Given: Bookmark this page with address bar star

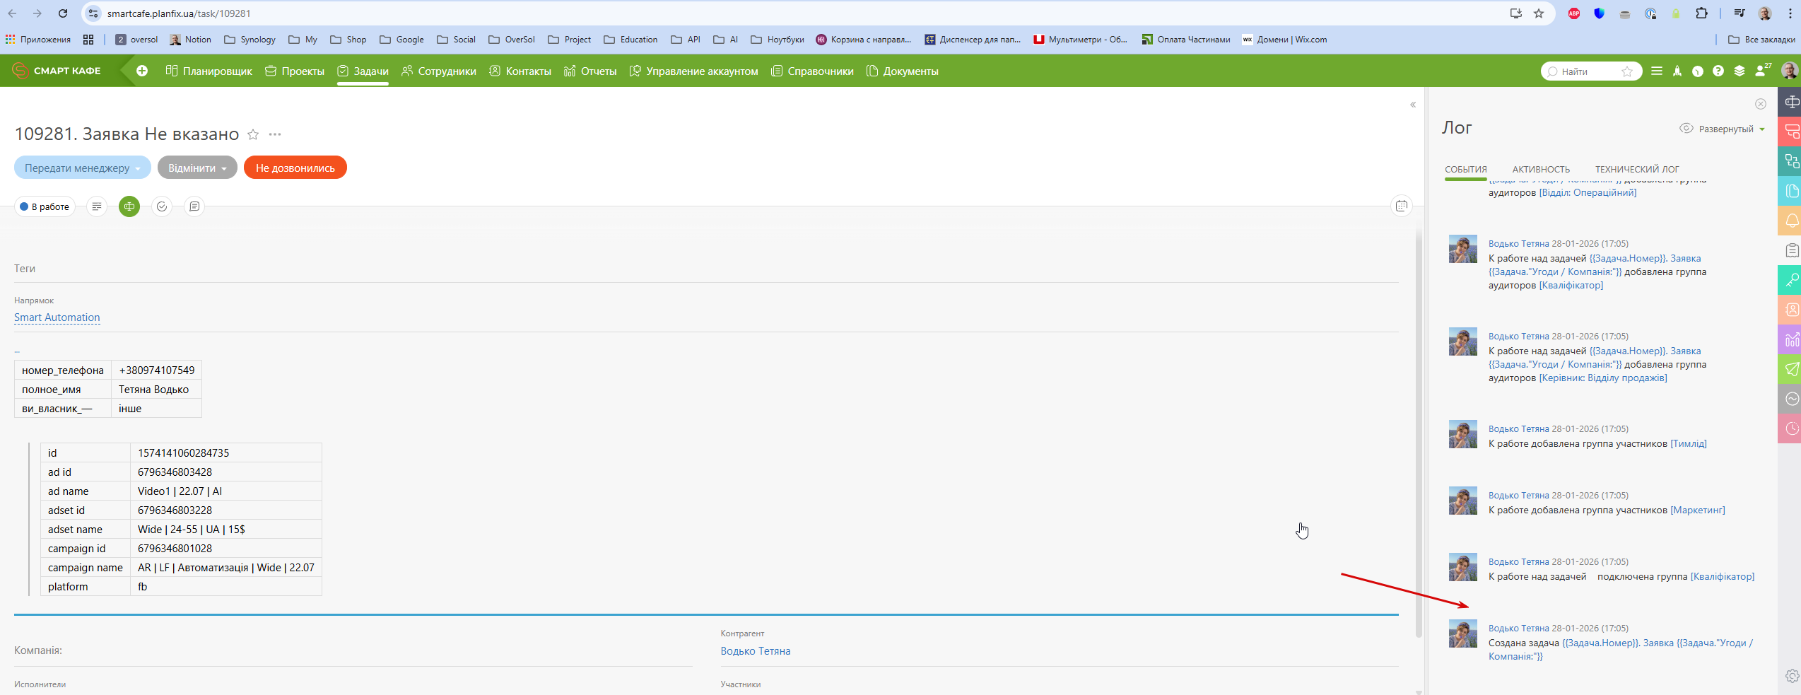Looking at the screenshot, I should point(1539,13).
